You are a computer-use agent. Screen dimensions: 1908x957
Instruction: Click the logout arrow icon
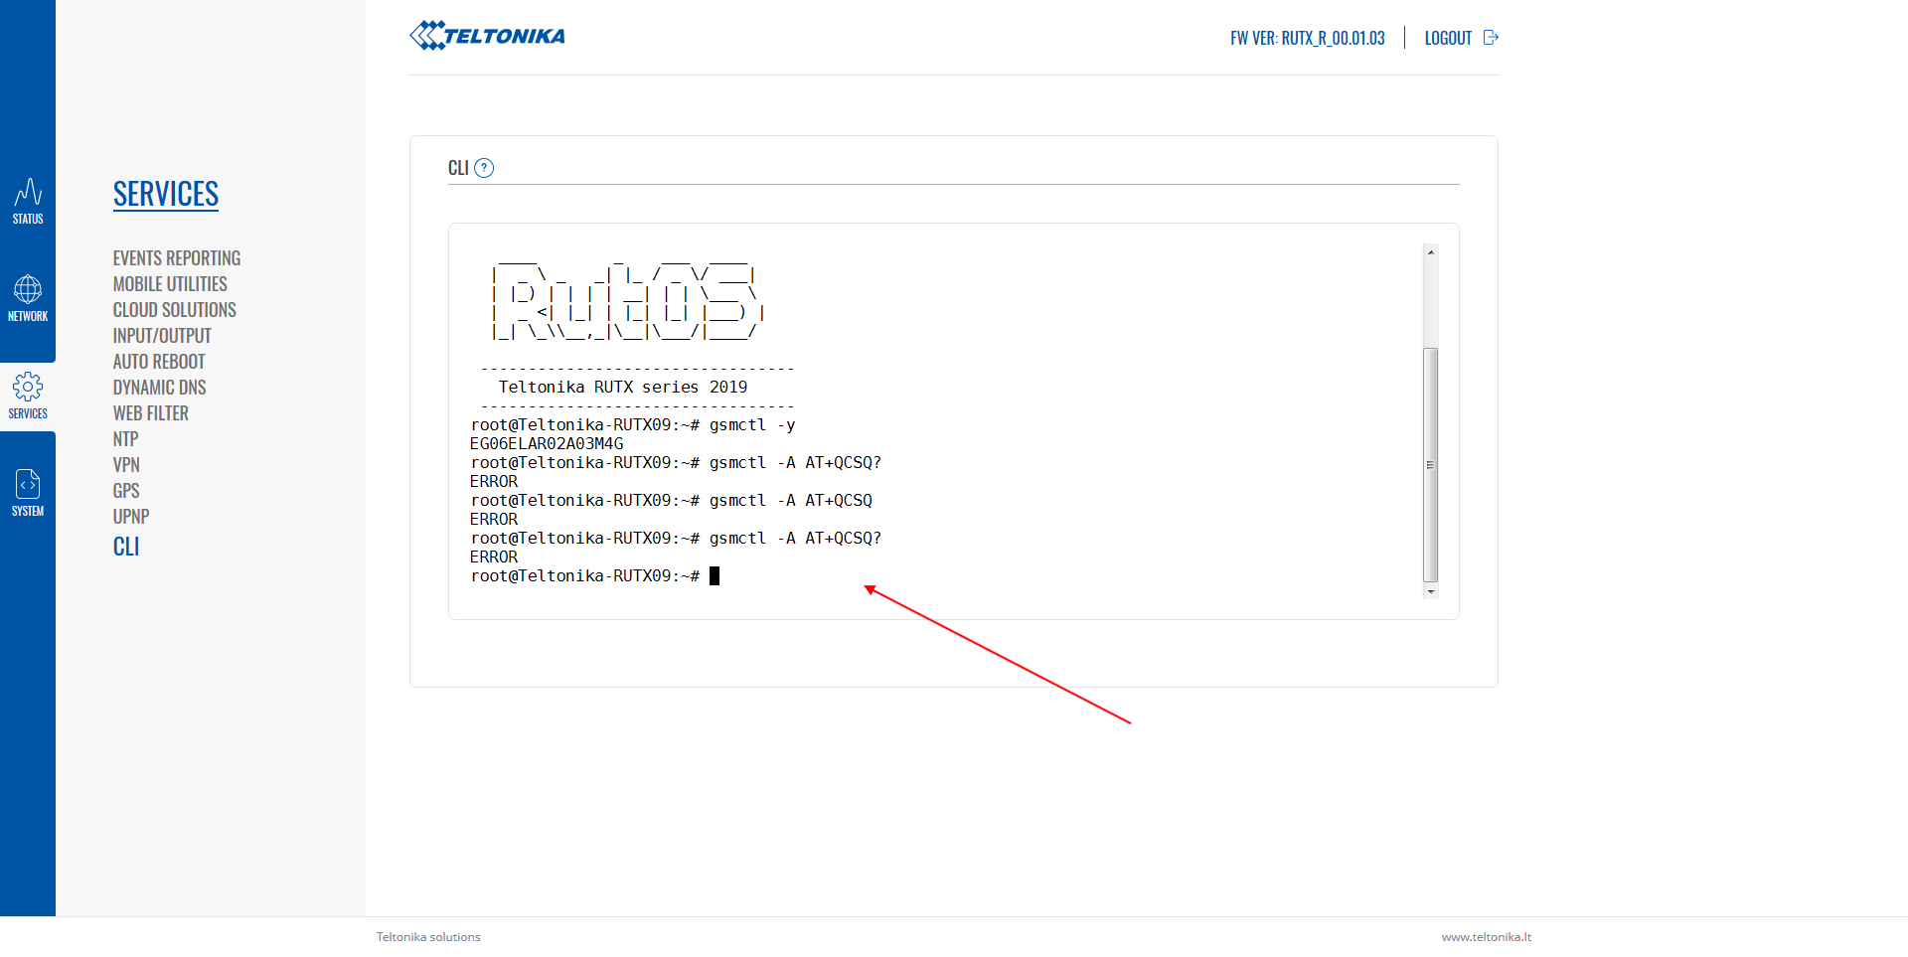point(1491,38)
